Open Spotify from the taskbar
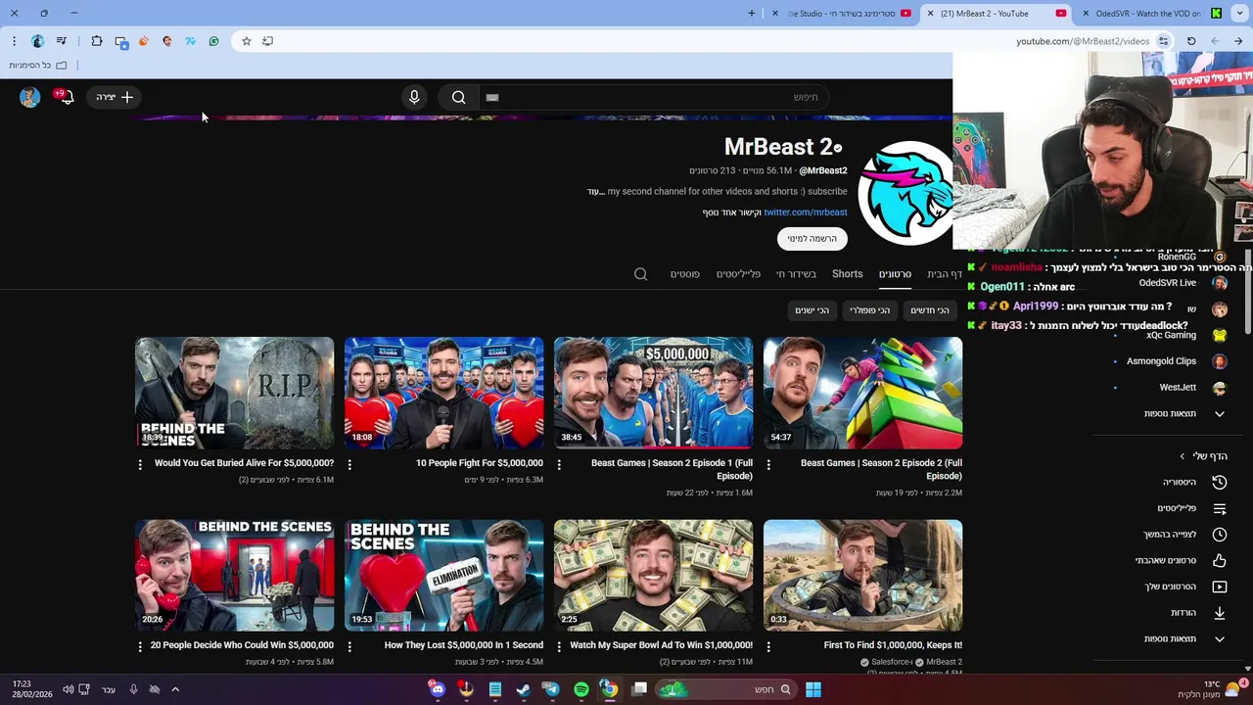The width and height of the screenshot is (1253, 705). 581,689
